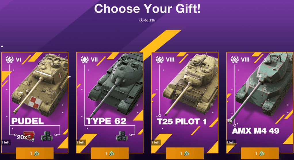
Task: Click the PUDEL name label
Action: pos(28,121)
